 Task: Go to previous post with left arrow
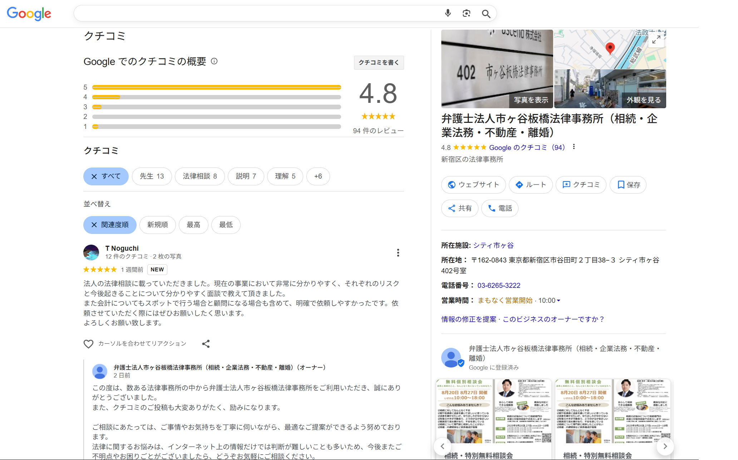[x=442, y=446]
